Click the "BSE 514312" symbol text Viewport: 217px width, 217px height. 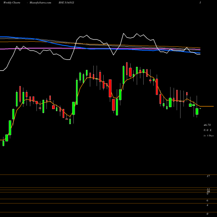pos(66,3)
